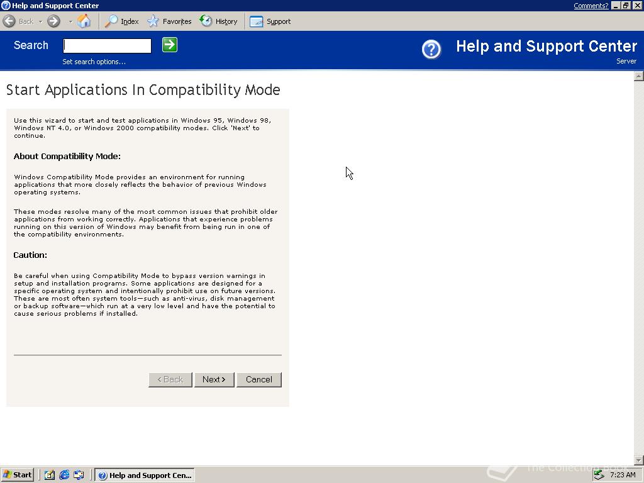The image size is (644, 483).
Task: Close the Help and Support Center window
Action: pyautogui.click(x=636, y=5)
